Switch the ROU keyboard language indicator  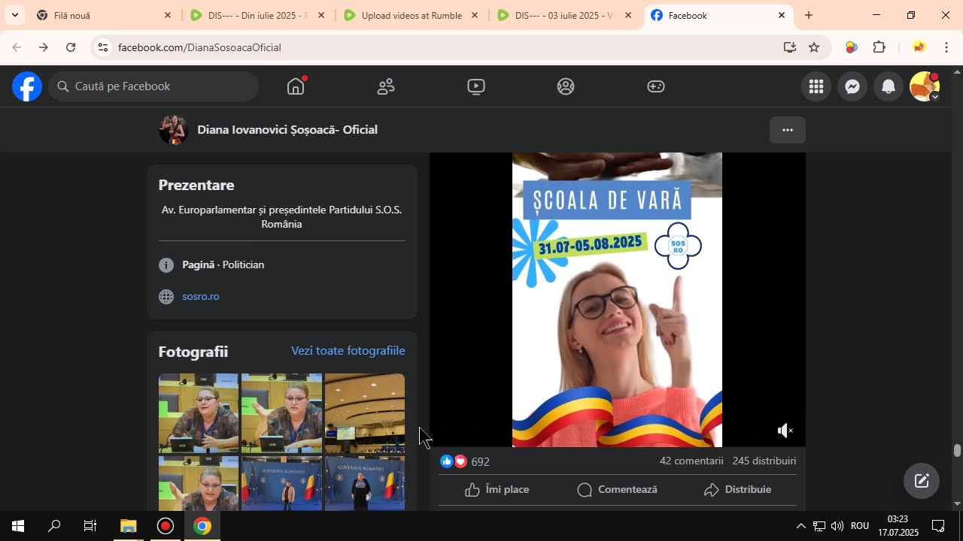[x=860, y=526]
